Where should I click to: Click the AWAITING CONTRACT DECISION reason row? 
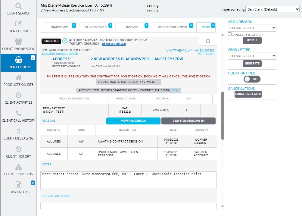pos(129,141)
